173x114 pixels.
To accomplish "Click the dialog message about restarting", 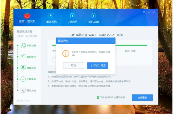I will [91, 53].
